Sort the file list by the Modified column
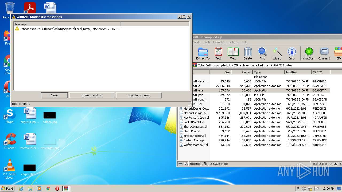 [x=298, y=72]
